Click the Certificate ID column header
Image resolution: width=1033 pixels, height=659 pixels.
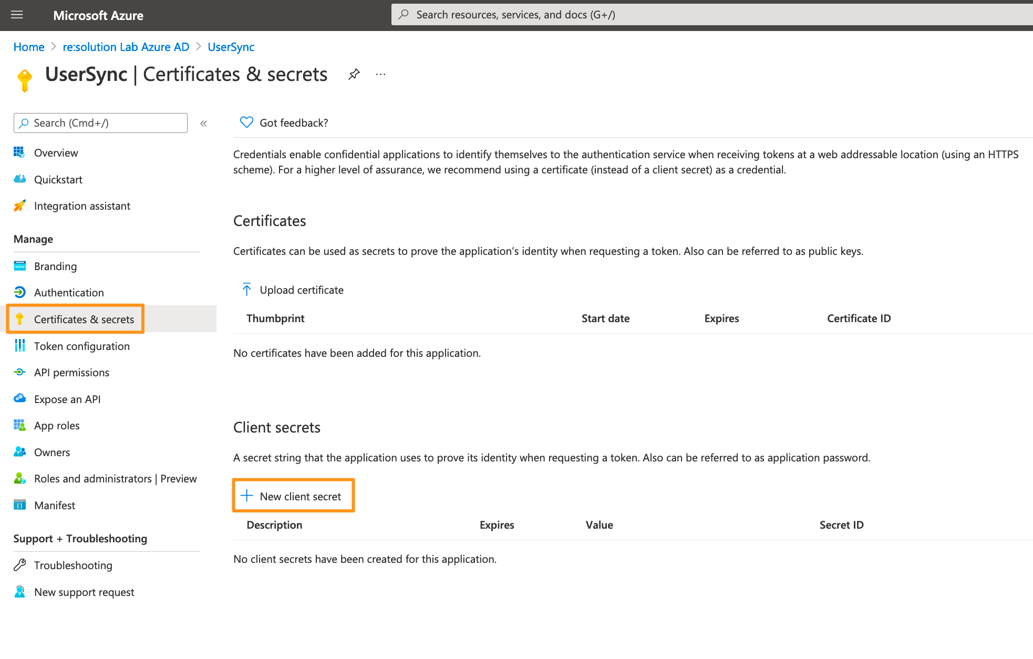tap(859, 318)
